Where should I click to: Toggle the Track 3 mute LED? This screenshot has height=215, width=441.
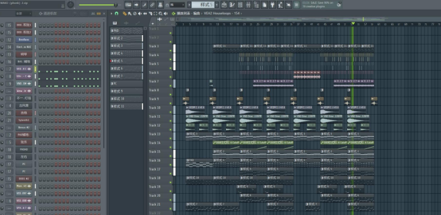[x=170, y=51]
